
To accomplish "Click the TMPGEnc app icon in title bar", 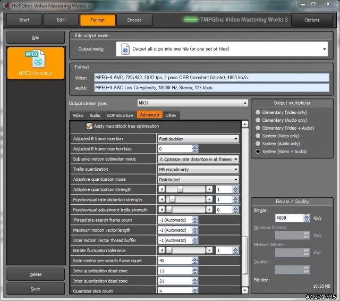I will [x=6, y=5].
